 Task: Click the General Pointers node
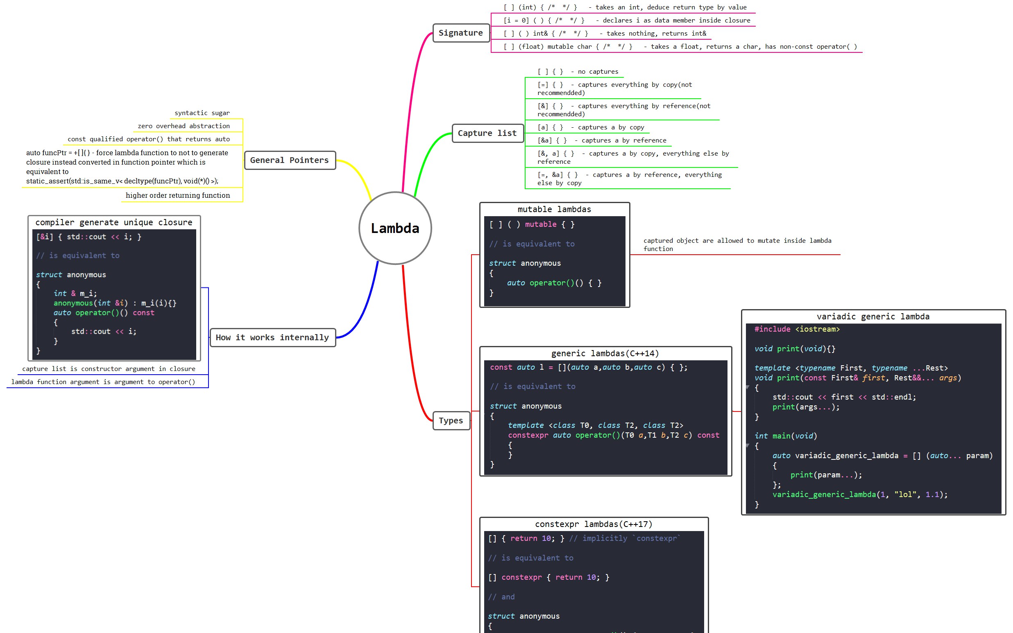(290, 160)
